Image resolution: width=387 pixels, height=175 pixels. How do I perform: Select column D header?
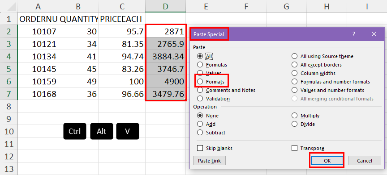[x=165, y=6]
